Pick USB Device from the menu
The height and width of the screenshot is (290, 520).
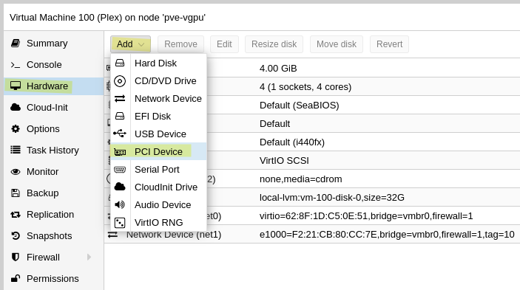pos(158,134)
